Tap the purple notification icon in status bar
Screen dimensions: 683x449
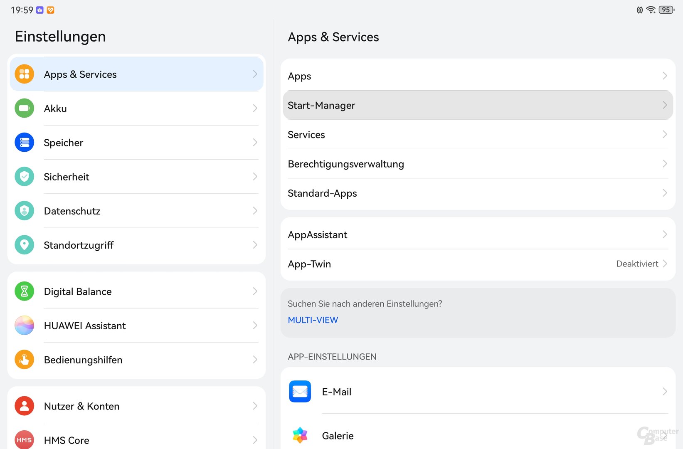[x=40, y=10]
